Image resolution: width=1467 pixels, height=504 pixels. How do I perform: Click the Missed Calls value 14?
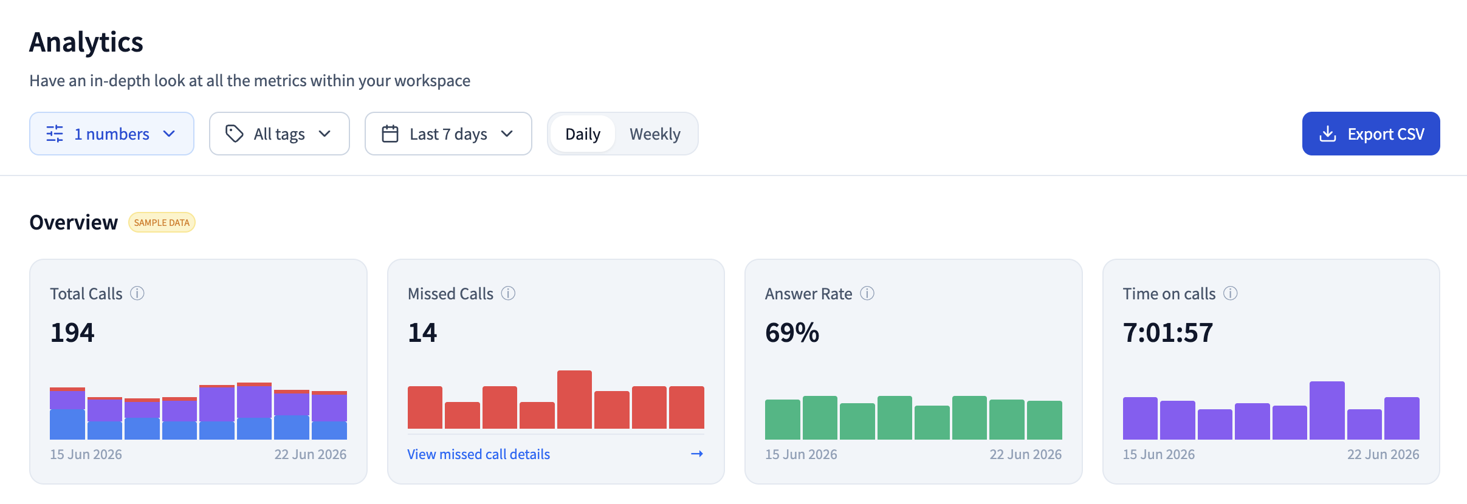[x=422, y=333]
